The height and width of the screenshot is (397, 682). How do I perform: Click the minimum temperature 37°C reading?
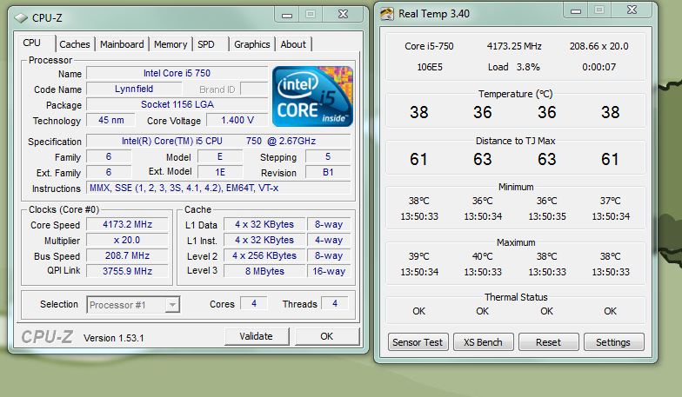pyautogui.click(x=611, y=201)
